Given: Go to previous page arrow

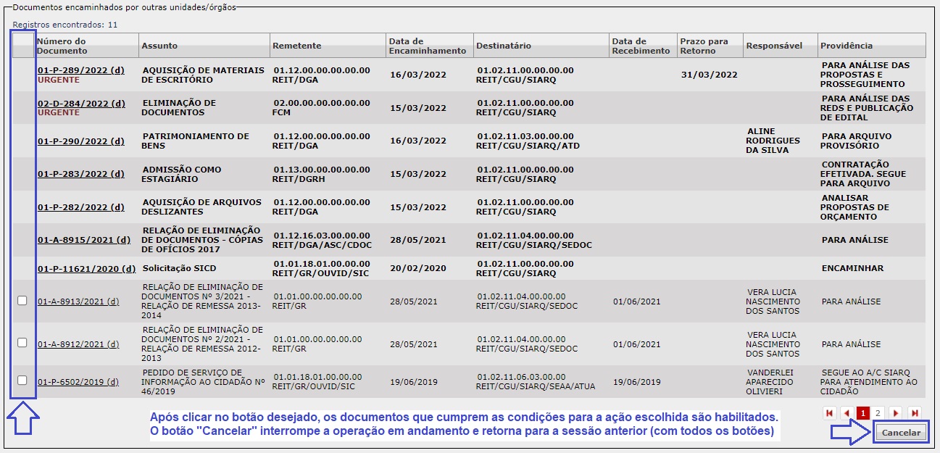Looking at the screenshot, I should (847, 413).
